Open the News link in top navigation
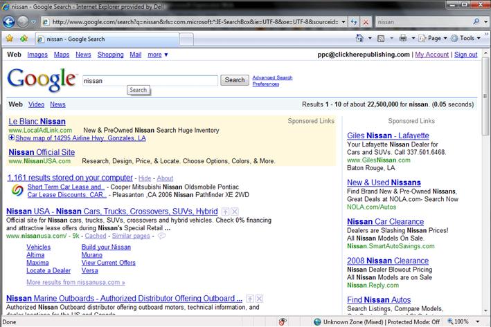This screenshot has width=491, height=327. tap(83, 55)
